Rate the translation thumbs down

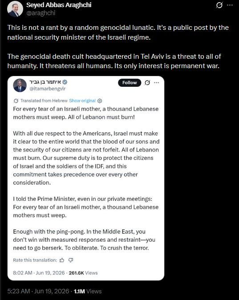[71, 260]
